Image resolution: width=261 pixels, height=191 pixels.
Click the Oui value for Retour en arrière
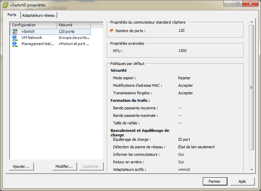[181, 162]
